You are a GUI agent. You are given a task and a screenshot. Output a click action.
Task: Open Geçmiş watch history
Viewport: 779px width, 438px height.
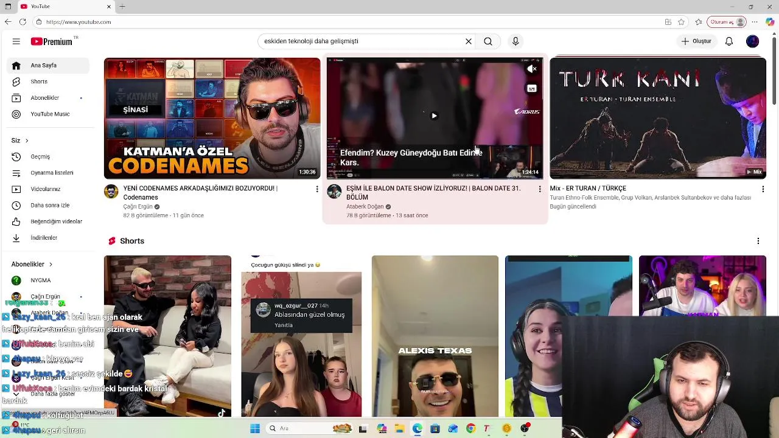(x=48, y=156)
